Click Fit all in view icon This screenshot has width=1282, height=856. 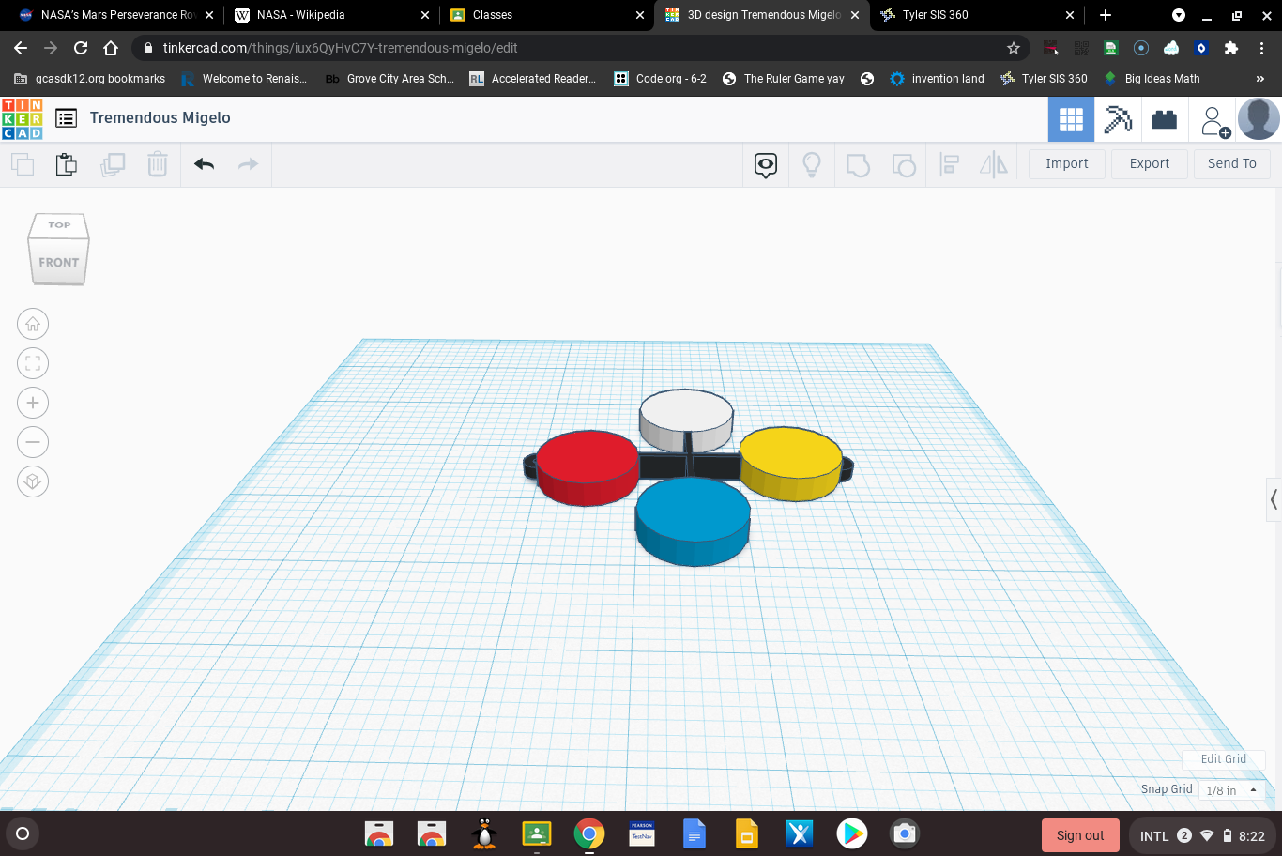[33, 363]
